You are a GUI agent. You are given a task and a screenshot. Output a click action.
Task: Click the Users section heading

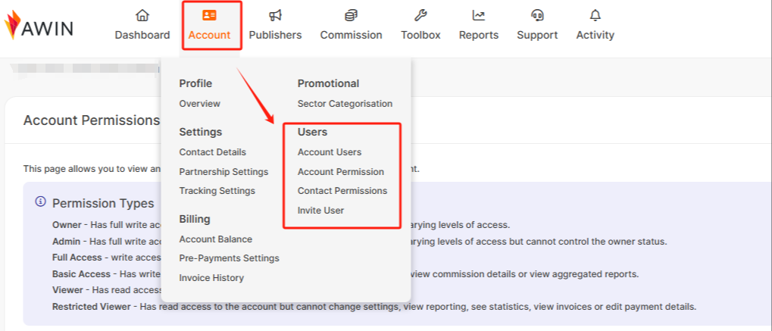[x=312, y=132]
